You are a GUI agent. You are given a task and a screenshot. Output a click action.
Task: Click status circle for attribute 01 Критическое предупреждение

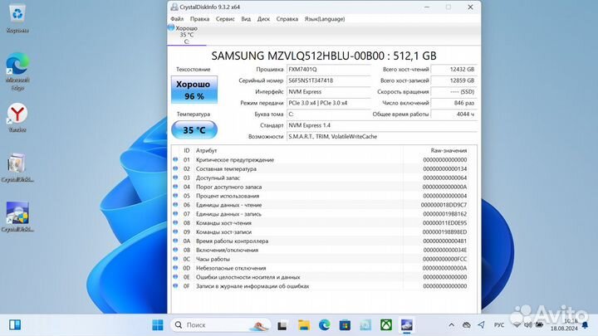click(x=175, y=159)
